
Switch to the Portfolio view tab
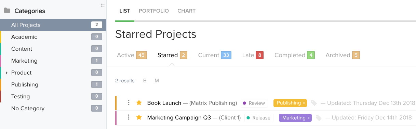[154, 11]
